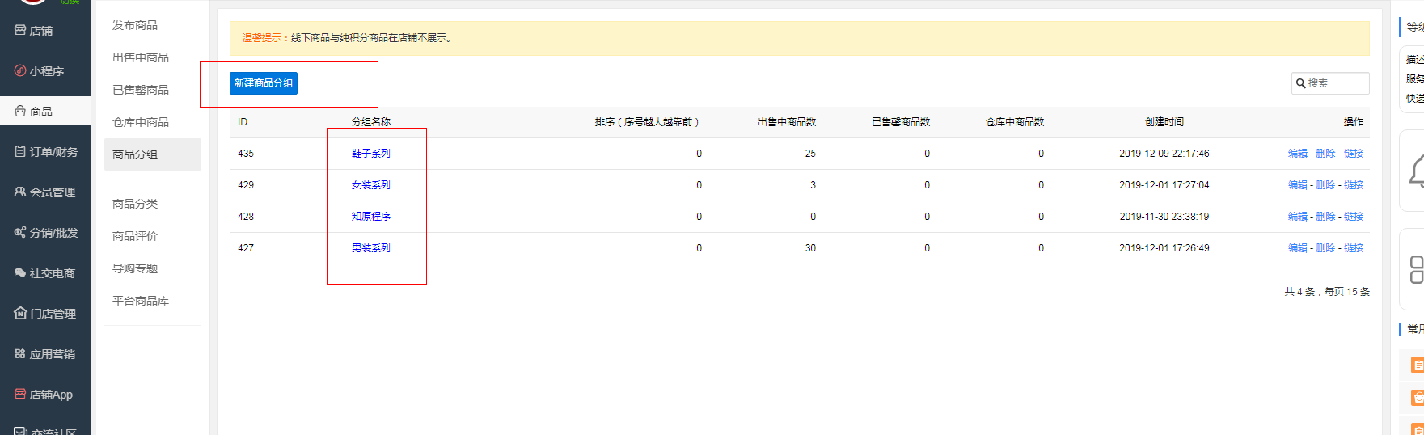Click the 已售罄商品数 column header
Viewport: 1424px width, 435px height.
pos(901,122)
